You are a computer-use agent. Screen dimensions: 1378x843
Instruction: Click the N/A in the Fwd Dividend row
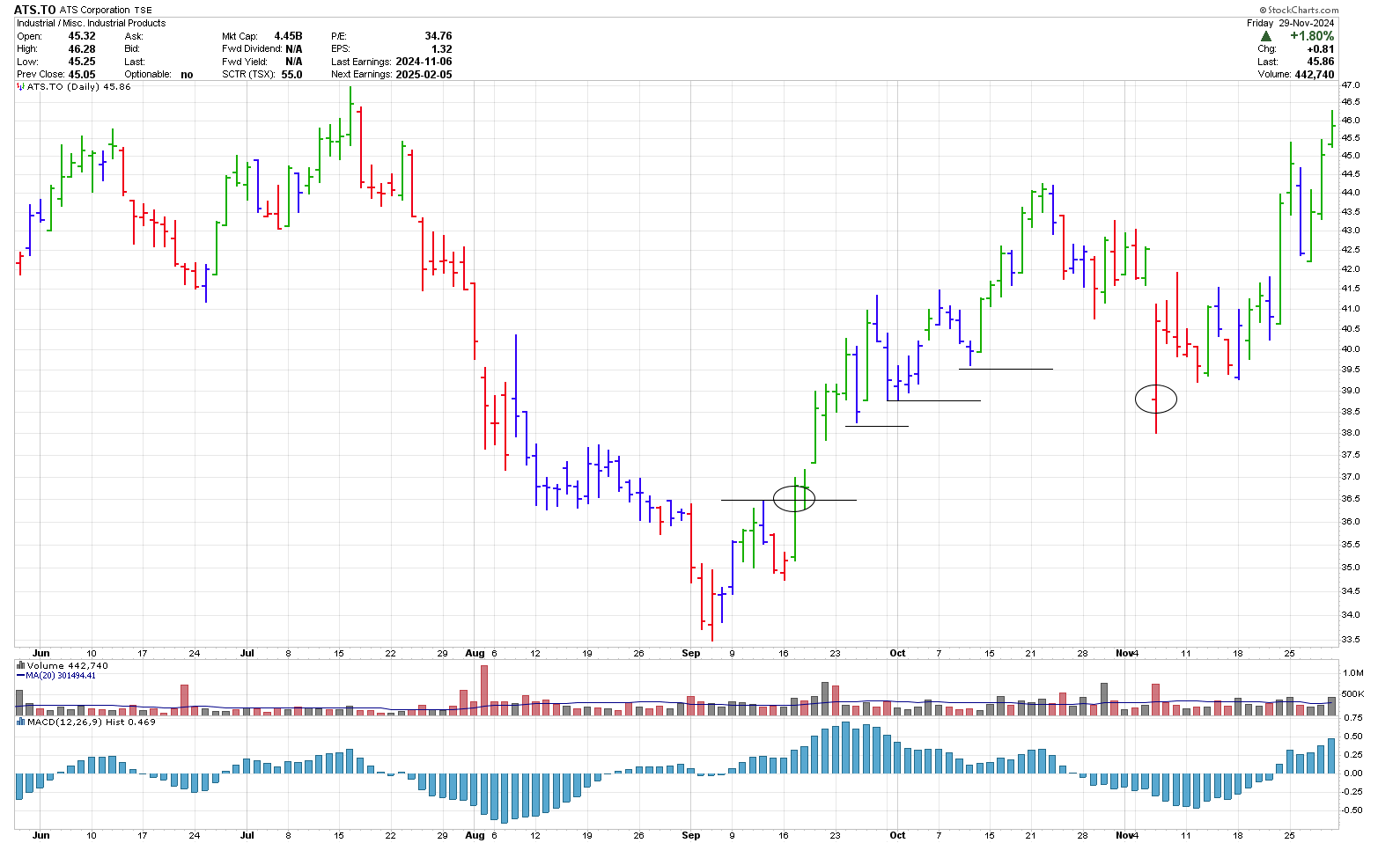pyautogui.click(x=293, y=49)
